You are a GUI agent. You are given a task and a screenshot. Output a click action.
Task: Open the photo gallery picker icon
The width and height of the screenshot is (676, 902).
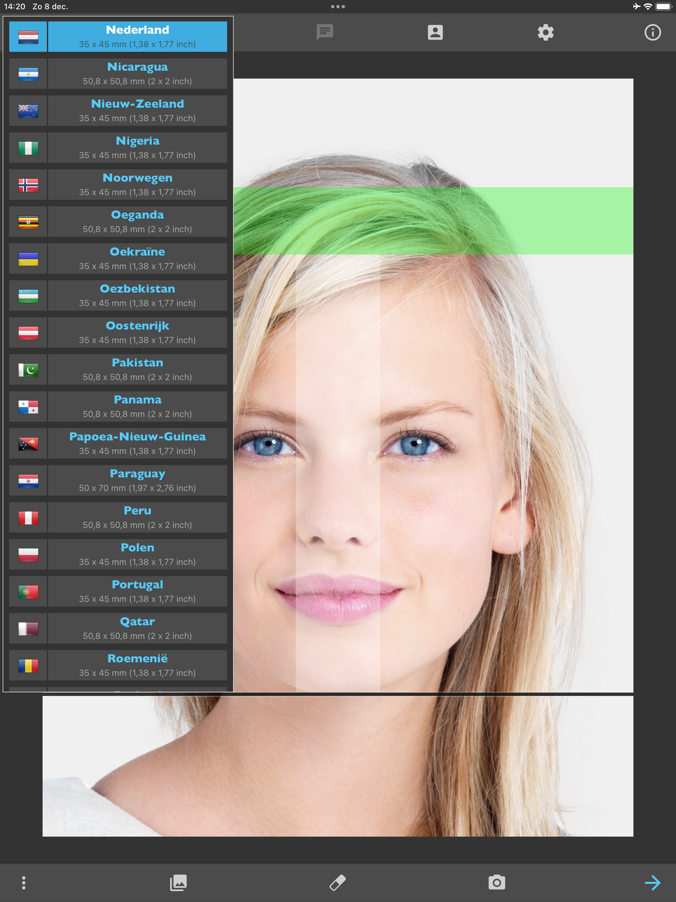178,882
